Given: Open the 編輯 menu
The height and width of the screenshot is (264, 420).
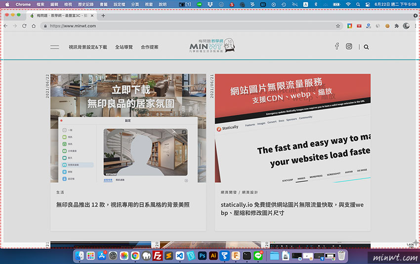Looking at the screenshot, I should 54,4.
